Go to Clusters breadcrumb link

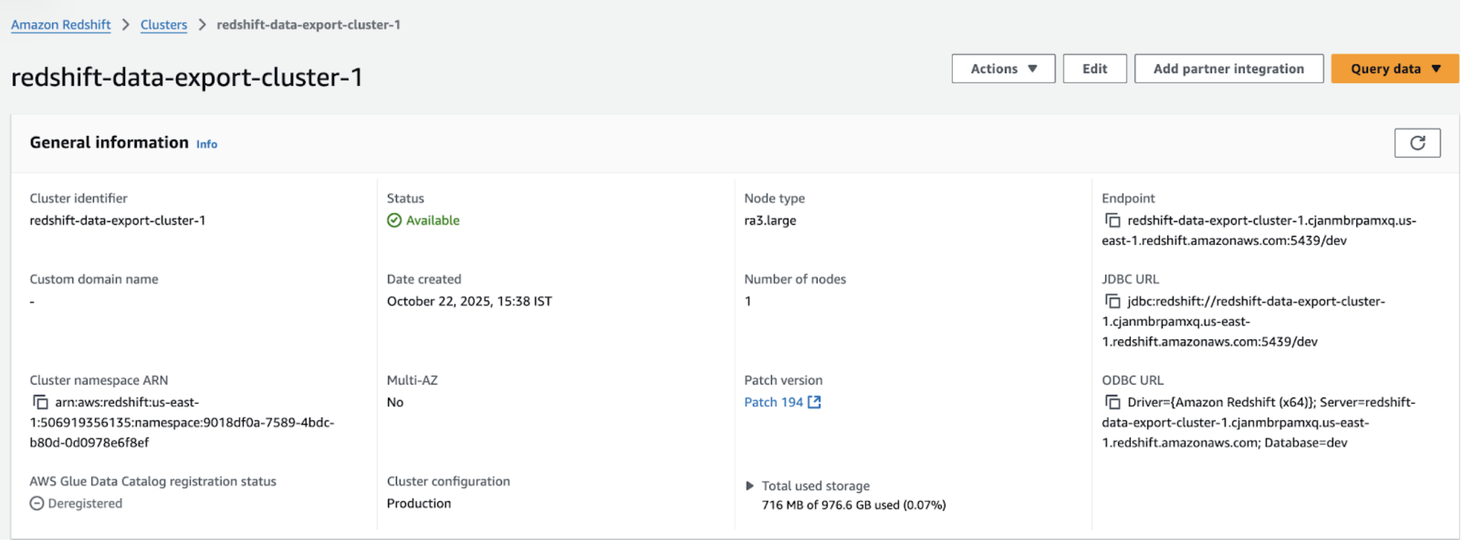(x=164, y=25)
